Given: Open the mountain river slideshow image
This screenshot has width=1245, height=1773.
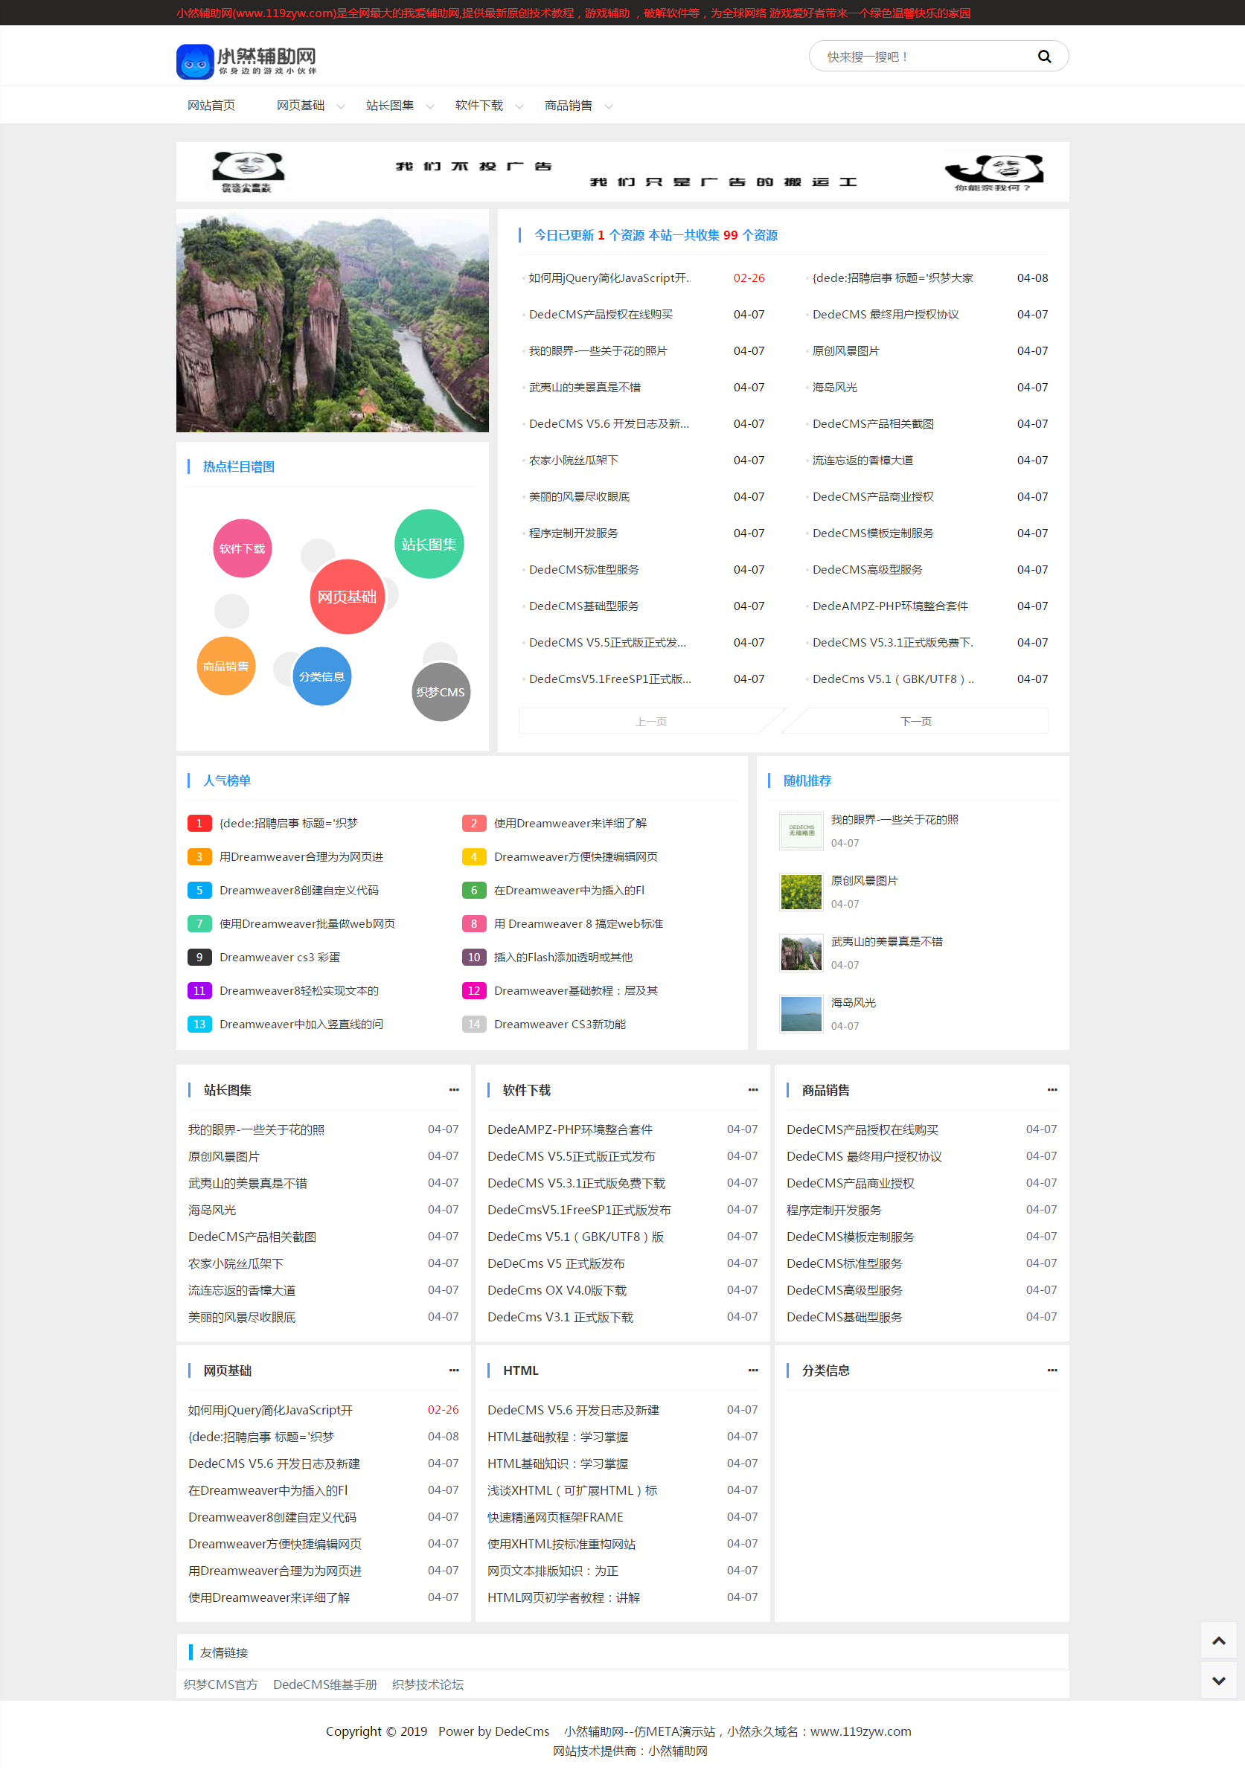Looking at the screenshot, I should coord(332,320).
